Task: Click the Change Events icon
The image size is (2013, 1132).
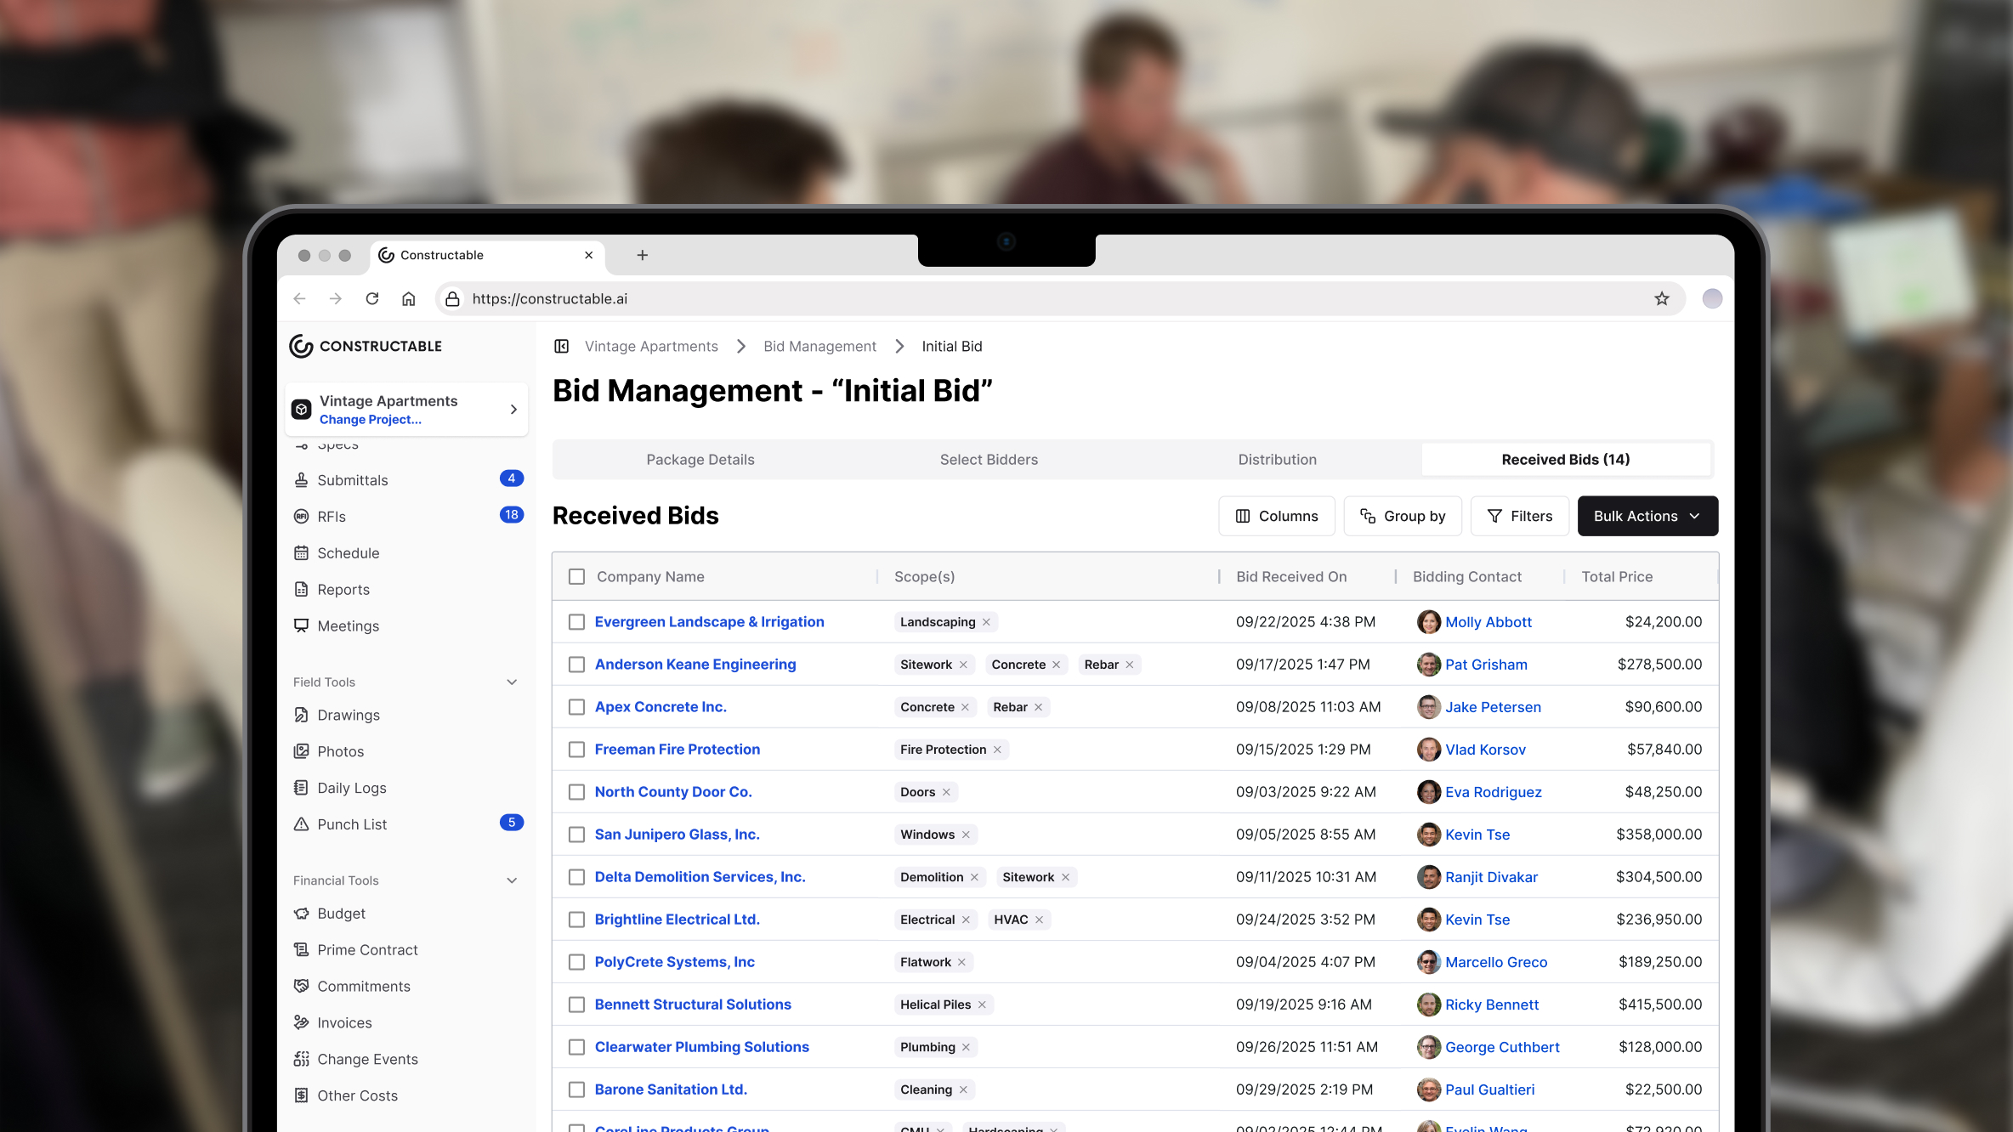Action: tap(302, 1059)
